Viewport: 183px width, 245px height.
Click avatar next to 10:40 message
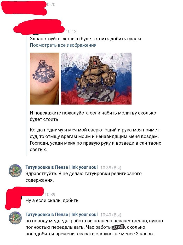point(15,218)
